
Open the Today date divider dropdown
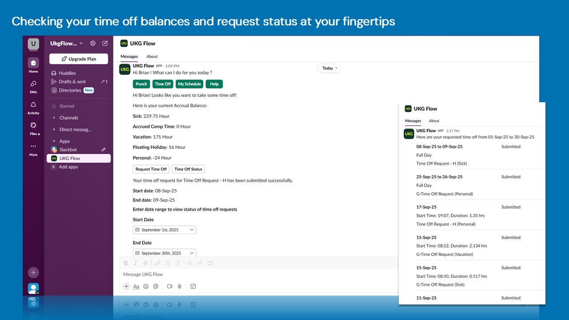point(329,68)
